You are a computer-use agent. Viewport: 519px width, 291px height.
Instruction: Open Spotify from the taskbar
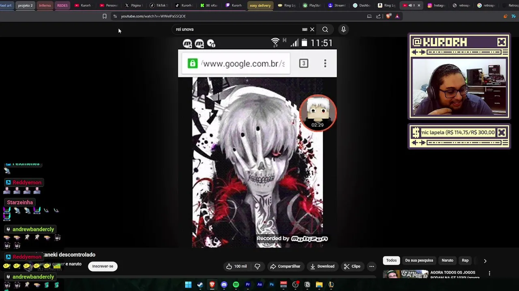236,285
